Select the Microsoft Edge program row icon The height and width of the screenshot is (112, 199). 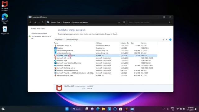(55, 61)
